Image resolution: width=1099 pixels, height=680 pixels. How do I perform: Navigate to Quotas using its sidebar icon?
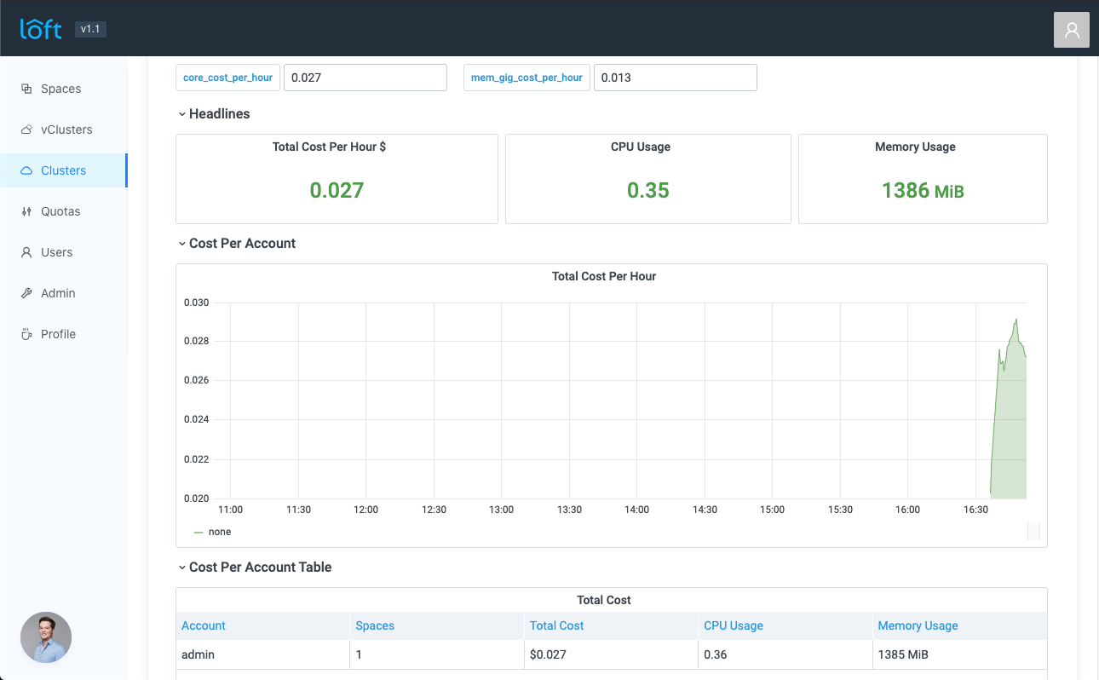coord(25,210)
